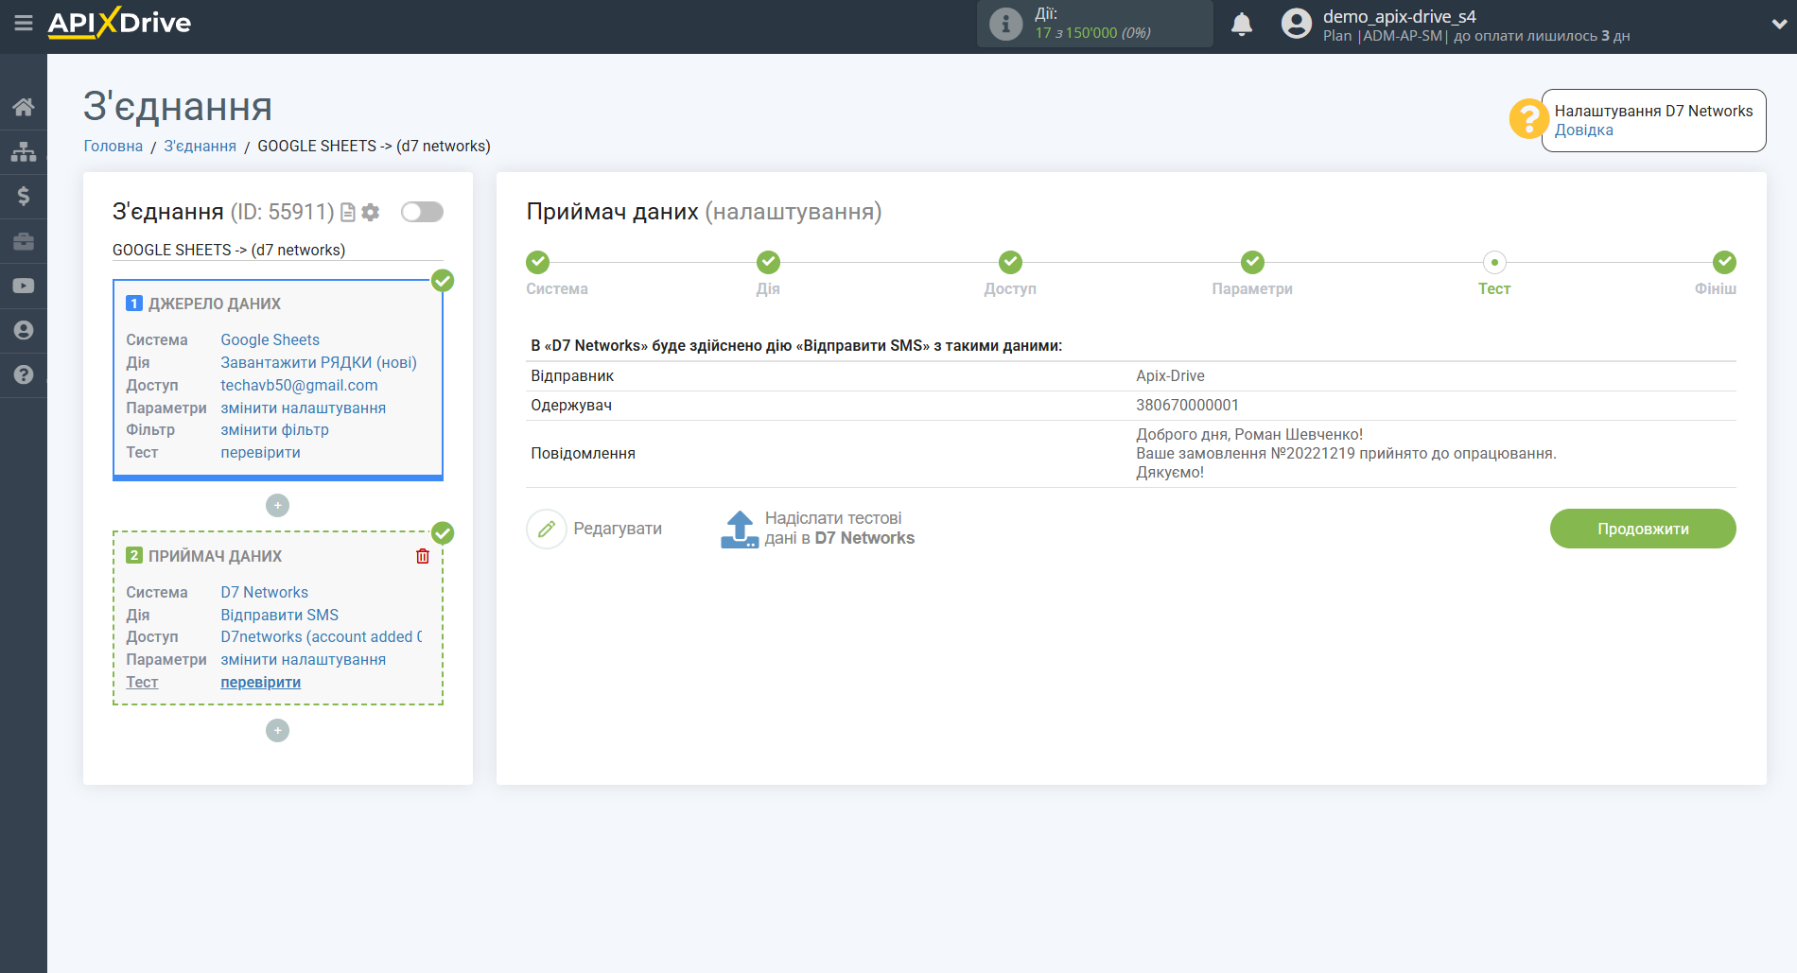Click the home icon in the sidebar
Image resolution: width=1797 pixels, height=973 pixels.
coord(24,107)
